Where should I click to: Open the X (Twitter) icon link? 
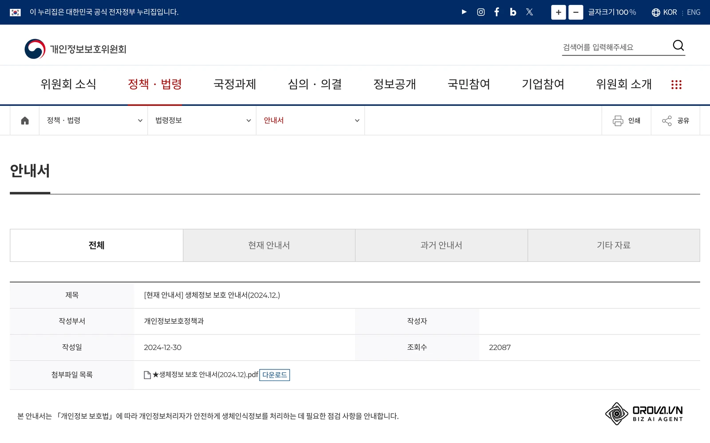pos(529,12)
